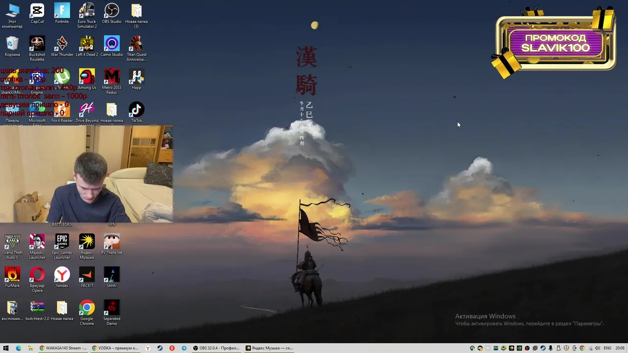Switch to OBS 32.0.4 taskbar window
Image resolution: width=628 pixels, height=353 pixels.
click(x=216, y=348)
